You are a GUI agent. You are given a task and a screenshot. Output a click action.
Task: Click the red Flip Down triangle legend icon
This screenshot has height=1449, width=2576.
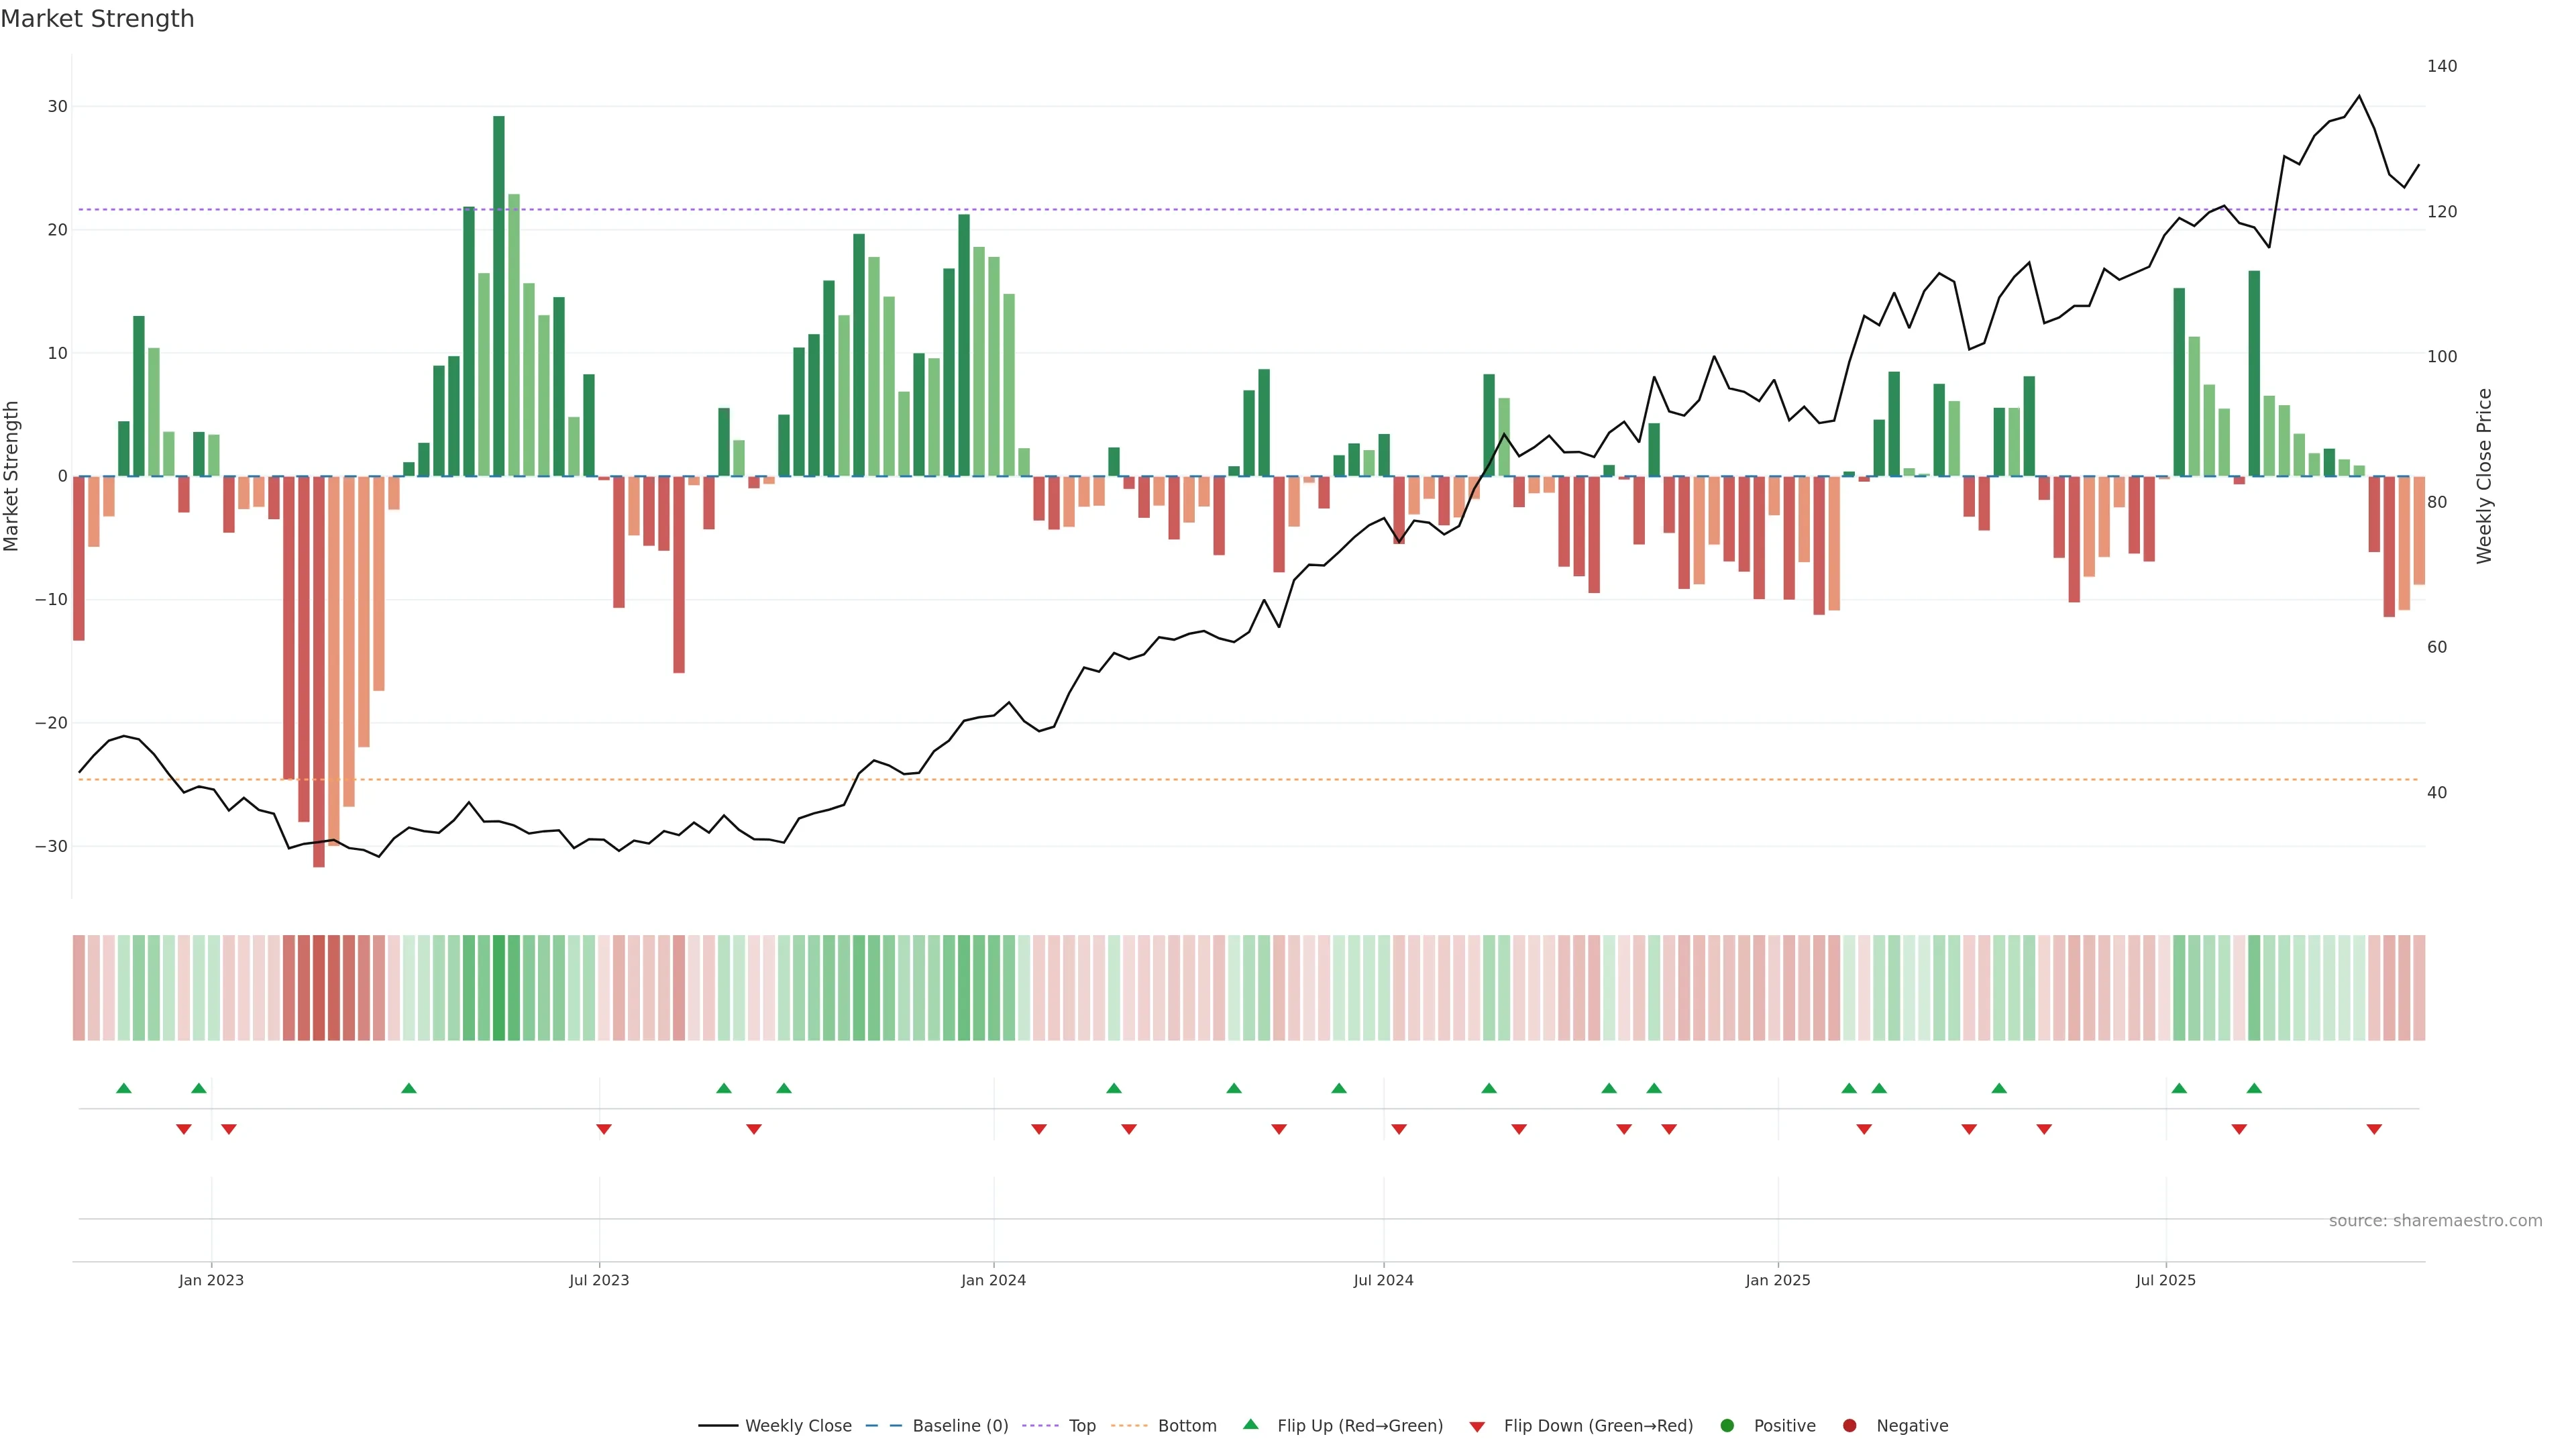click(x=1477, y=1427)
